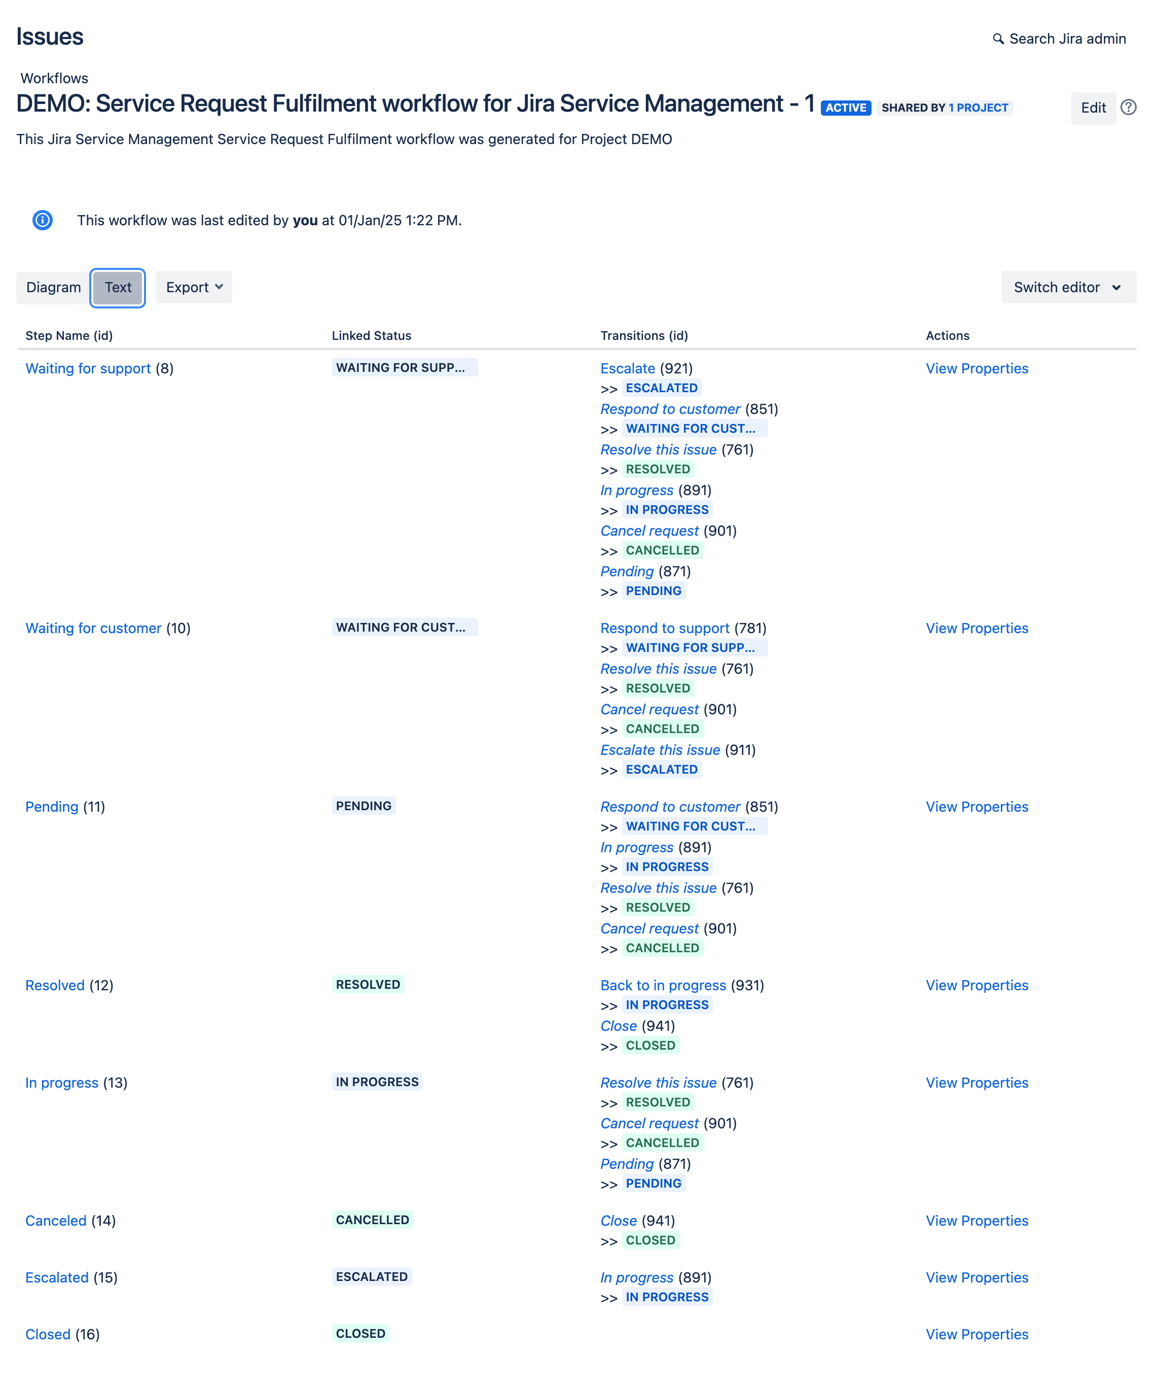Viewport: 1158px width, 1387px height.
Task: Open In progress (891) under Waiting for support
Action: 636,490
